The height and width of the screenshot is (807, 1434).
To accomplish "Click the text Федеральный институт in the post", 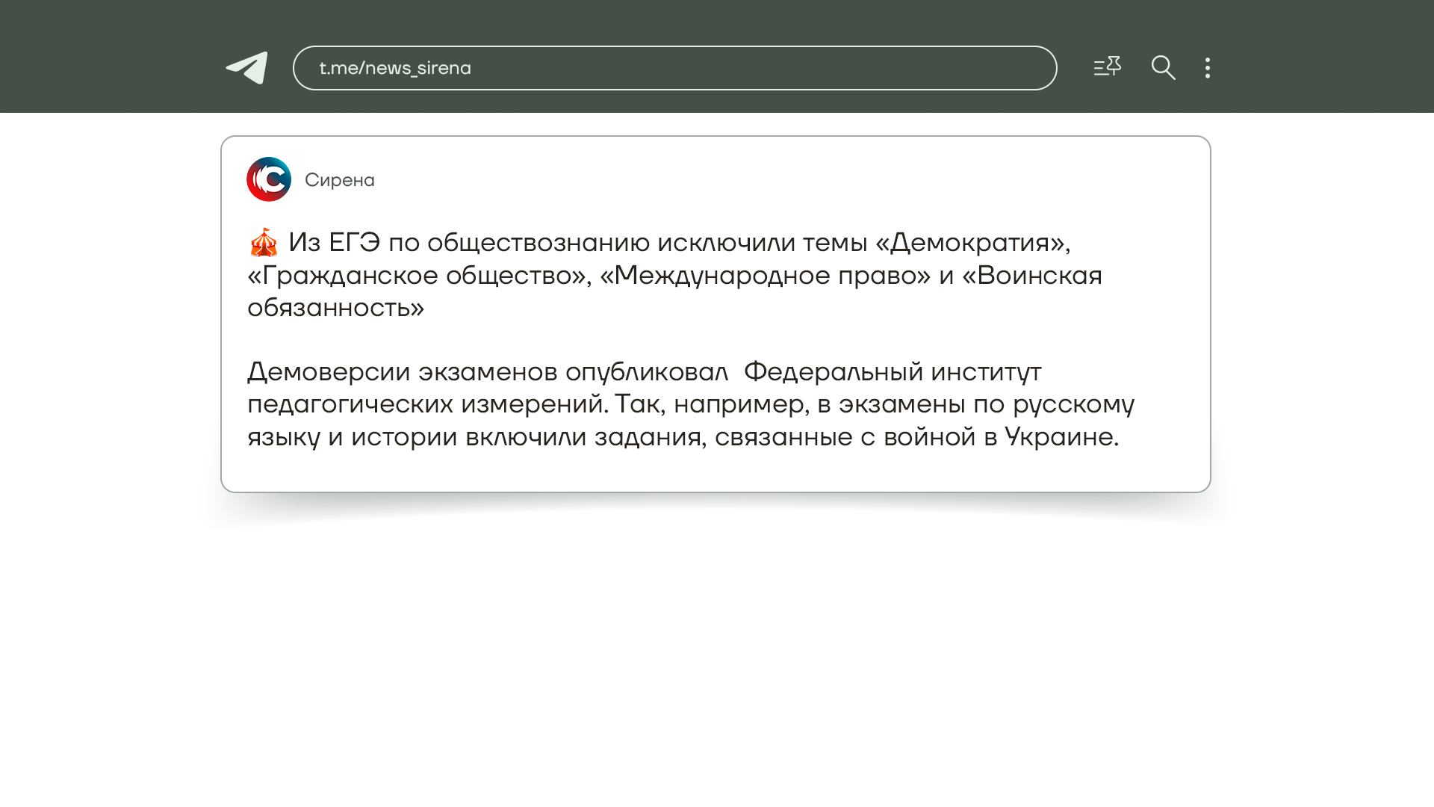I will [892, 372].
